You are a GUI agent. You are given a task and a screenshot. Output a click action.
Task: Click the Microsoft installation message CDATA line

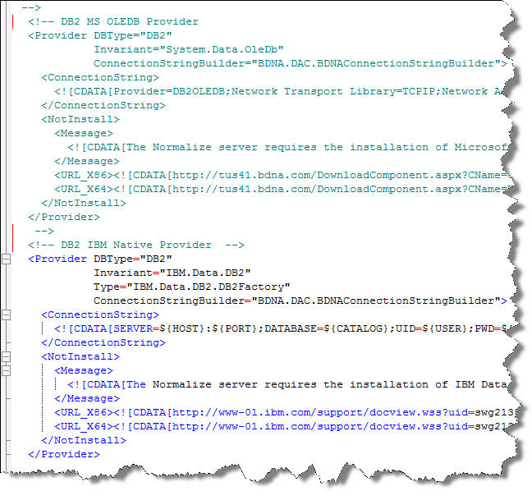[287, 148]
